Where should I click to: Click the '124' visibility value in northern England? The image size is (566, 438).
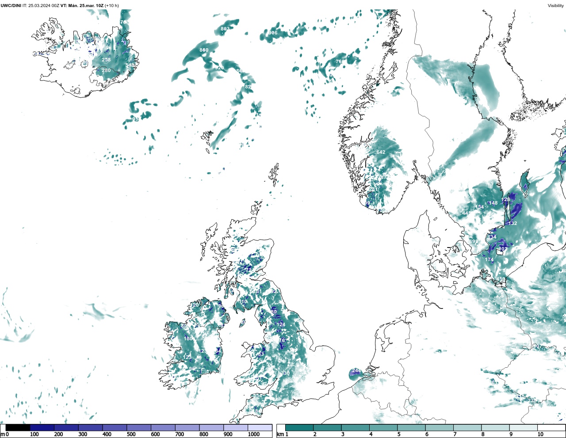coord(281,324)
